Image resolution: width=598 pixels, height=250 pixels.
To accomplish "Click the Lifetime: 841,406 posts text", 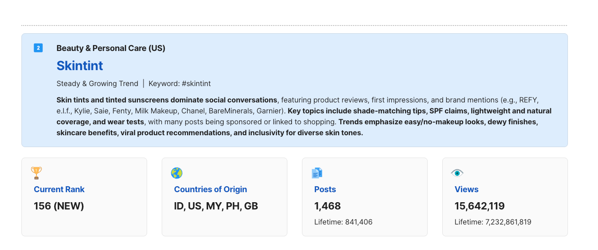I will coord(343,222).
